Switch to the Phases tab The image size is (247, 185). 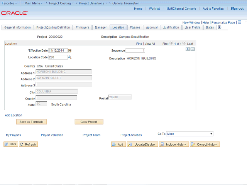tap(135, 27)
